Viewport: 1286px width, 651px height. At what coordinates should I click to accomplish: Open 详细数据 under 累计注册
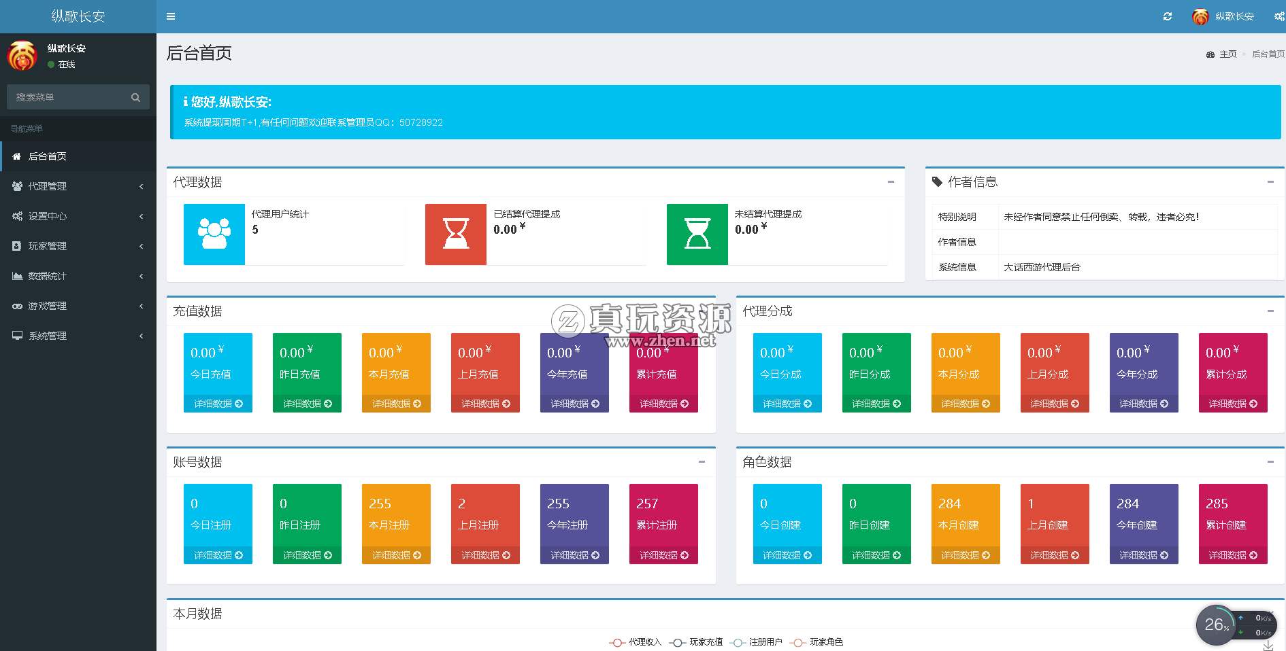pyautogui.click(x=663, y=555)
